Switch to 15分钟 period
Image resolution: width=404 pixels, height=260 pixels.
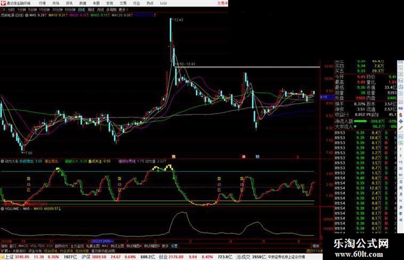[44, 10]
